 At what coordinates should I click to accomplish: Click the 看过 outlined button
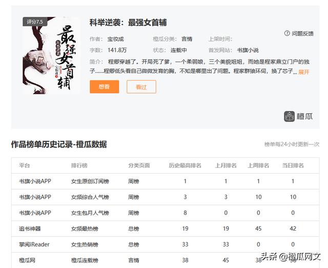pos(141,87)
